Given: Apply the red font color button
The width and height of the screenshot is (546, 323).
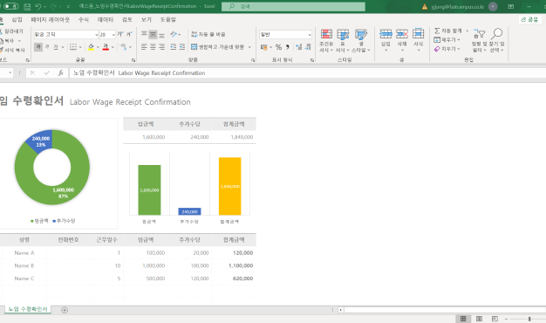Looking at the screenshot, I should click(x=106, y=46).
